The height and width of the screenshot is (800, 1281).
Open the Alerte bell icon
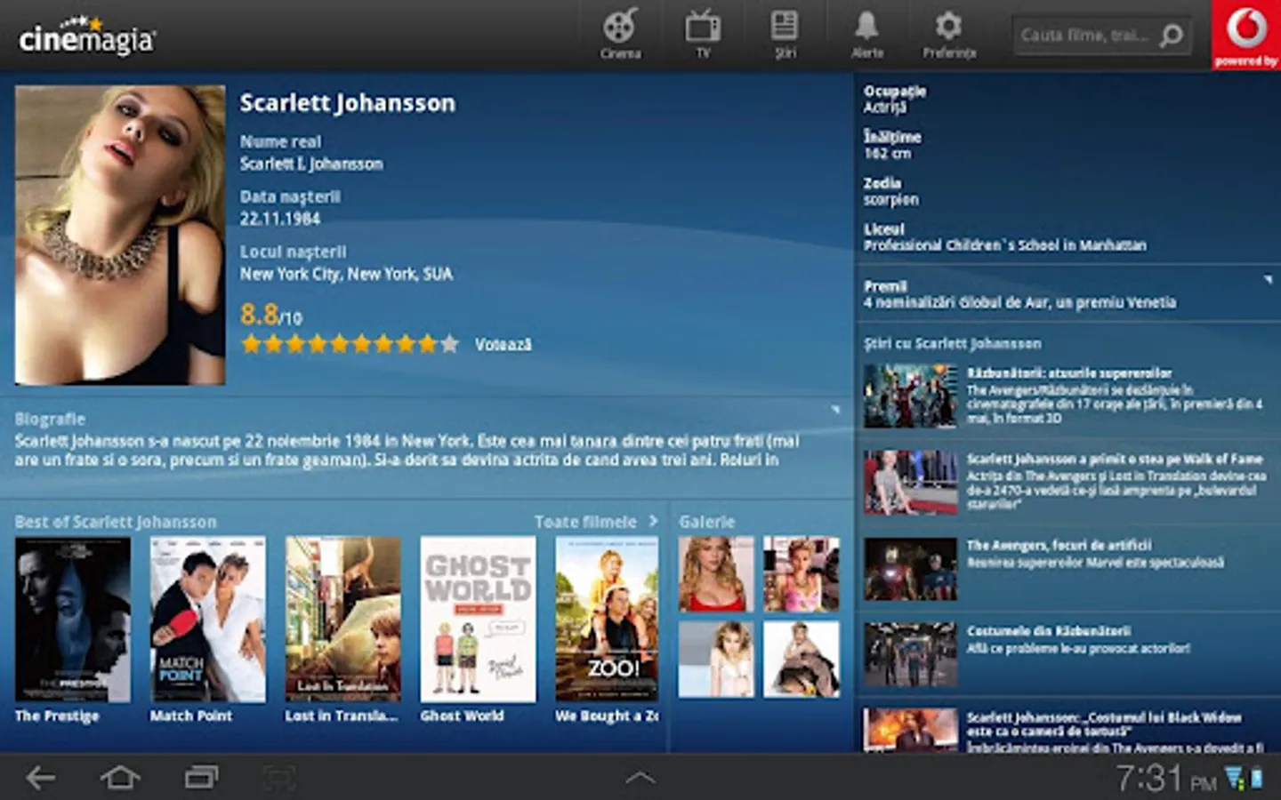tap(866, 34)
